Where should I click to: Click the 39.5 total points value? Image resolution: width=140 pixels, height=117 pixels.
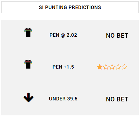click(x=72, y=99)
